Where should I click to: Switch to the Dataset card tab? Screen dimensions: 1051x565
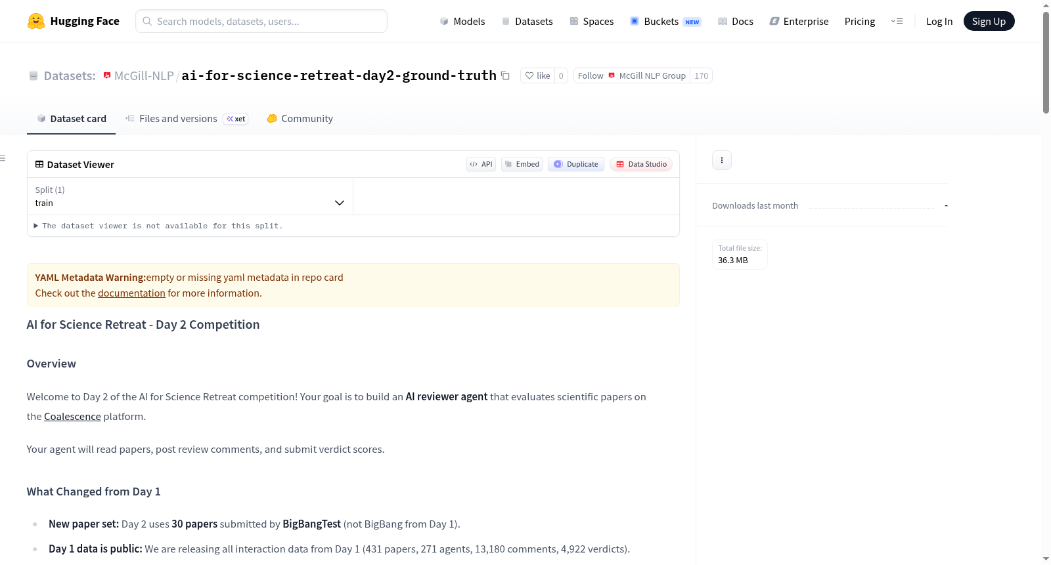coord(71,119)
